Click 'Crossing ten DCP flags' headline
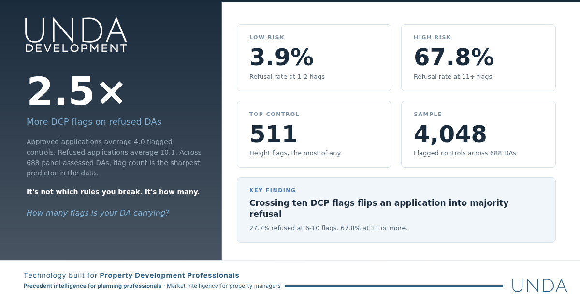The height and width of the screenshot is (303, 580). (379, 208)
